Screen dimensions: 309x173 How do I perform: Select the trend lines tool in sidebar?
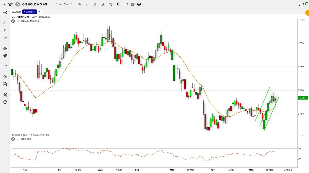point(5,23)
